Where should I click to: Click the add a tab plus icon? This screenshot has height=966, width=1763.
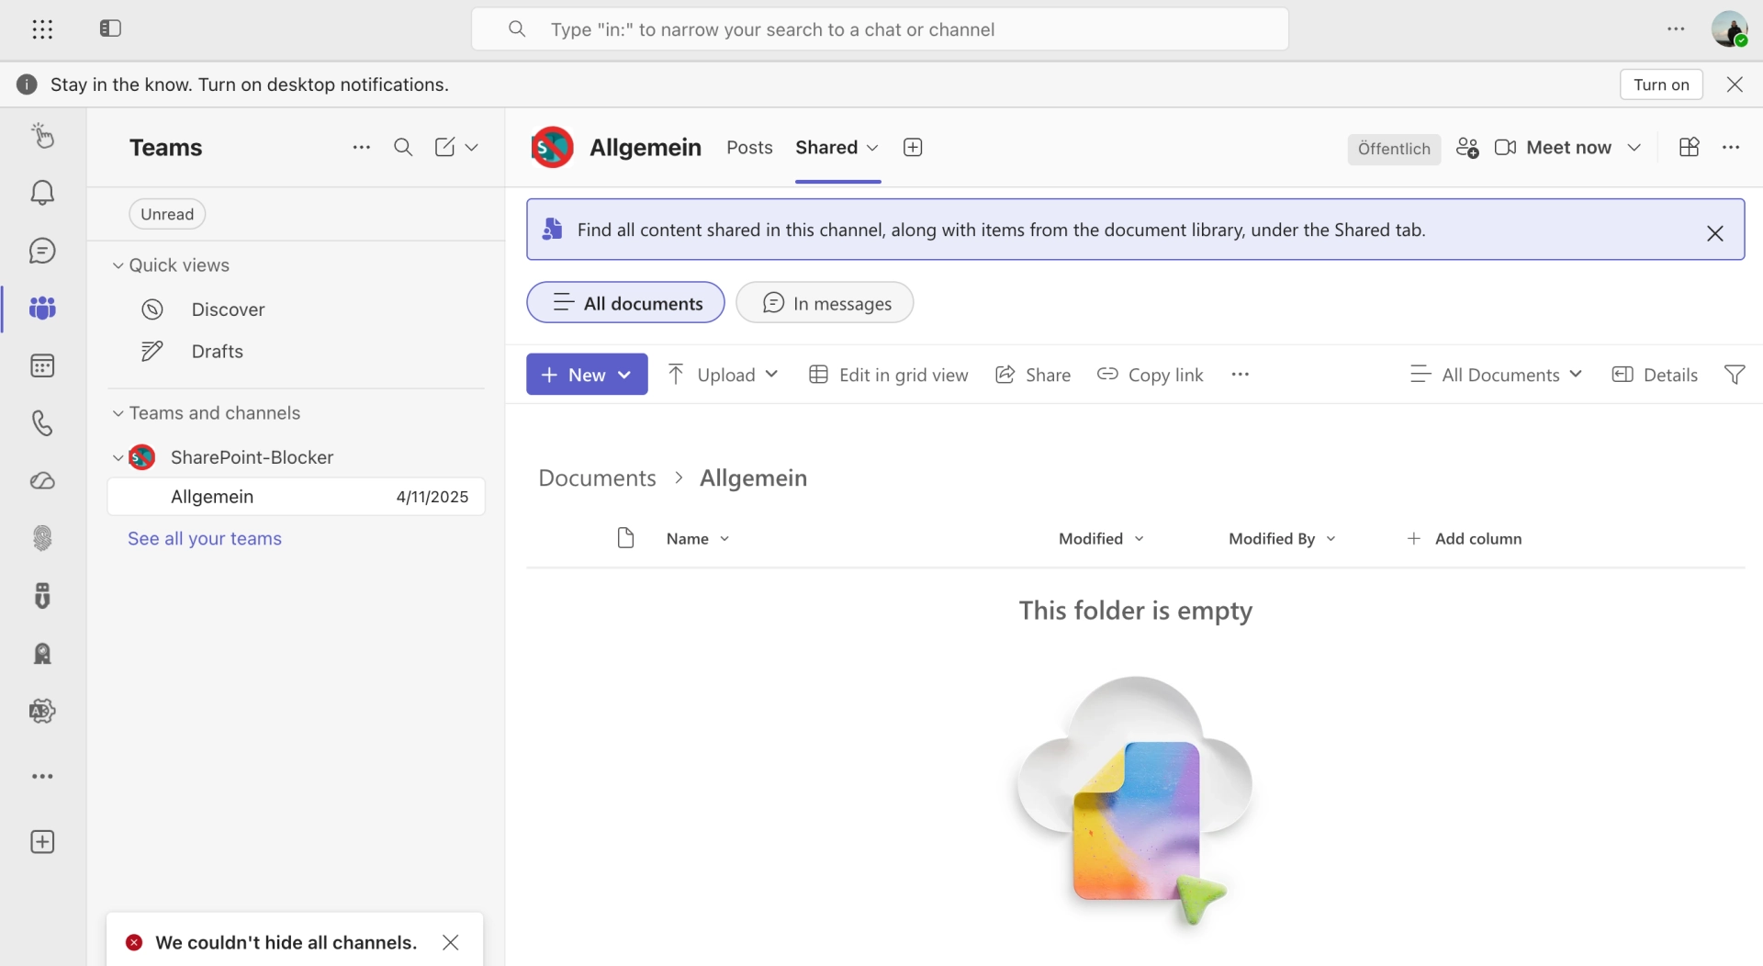point(913,147)
